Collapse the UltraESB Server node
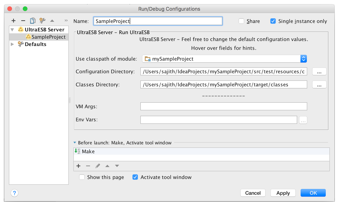The height and width of the screenshot is (206, 341). (12, 30)
